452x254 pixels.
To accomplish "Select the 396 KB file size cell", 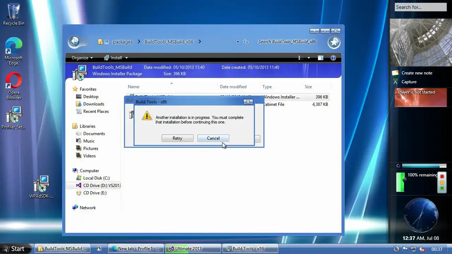I will 322,97.
